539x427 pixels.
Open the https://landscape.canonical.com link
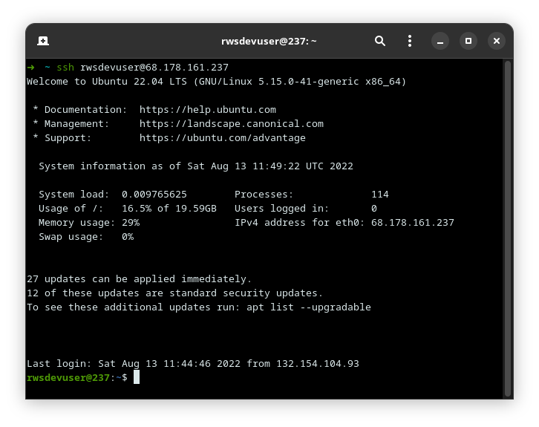tap(232, 124)
